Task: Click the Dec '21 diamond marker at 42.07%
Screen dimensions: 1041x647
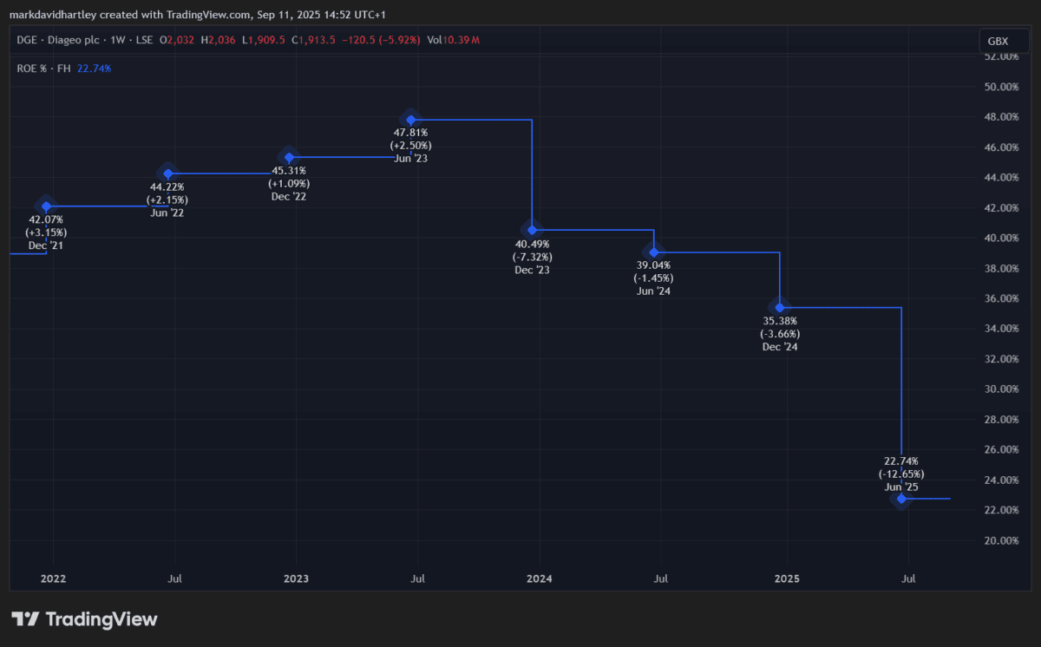Action: (47, 206)
